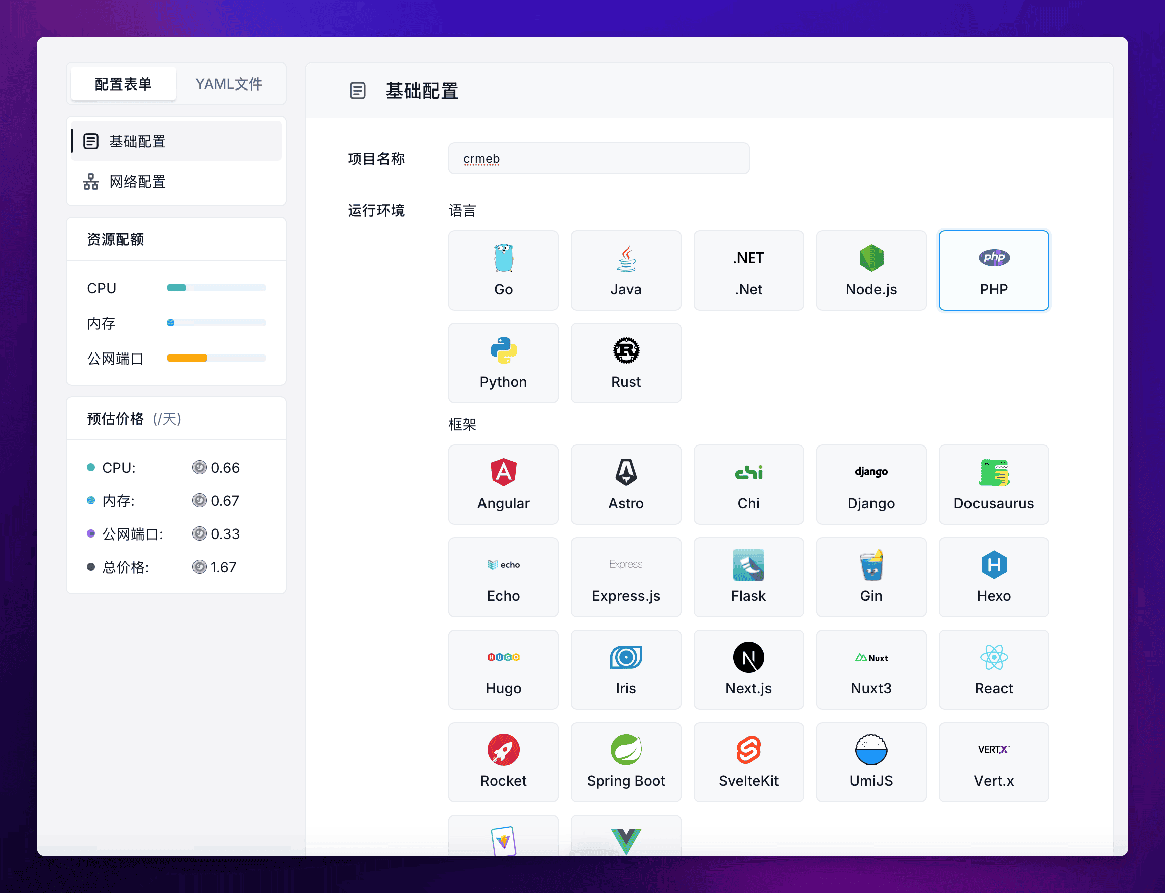1165x893 pixels.
Task: Select the Astro framework card
Action: (x=626, y=484)
